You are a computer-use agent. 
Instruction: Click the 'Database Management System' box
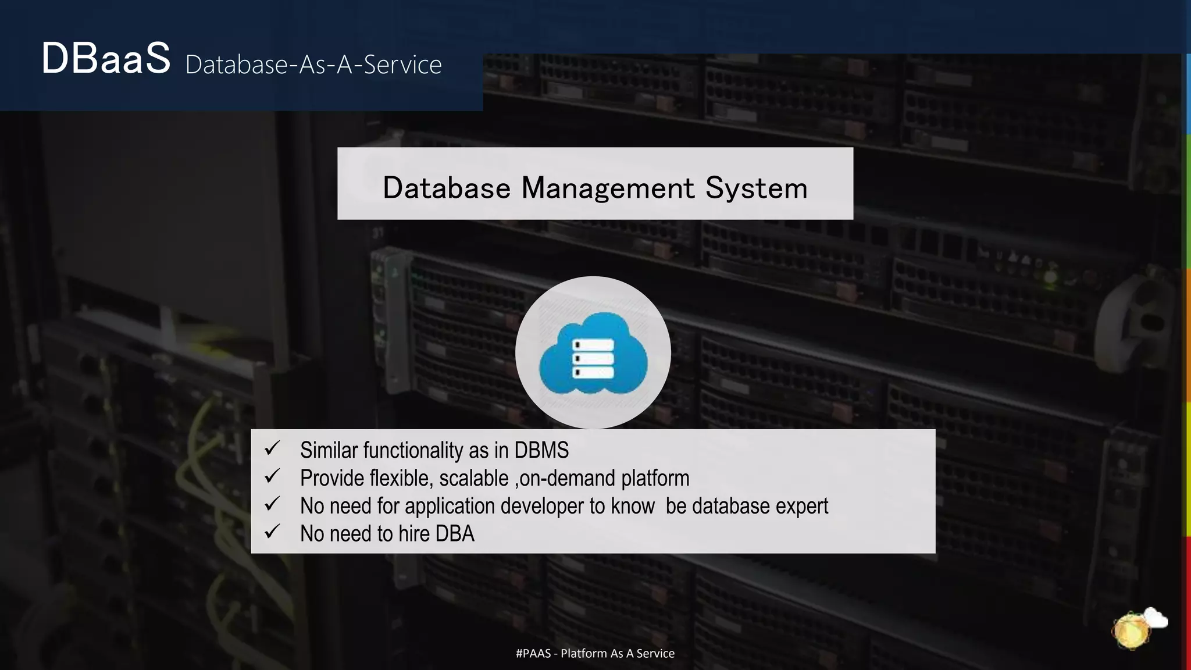point(595,183)
